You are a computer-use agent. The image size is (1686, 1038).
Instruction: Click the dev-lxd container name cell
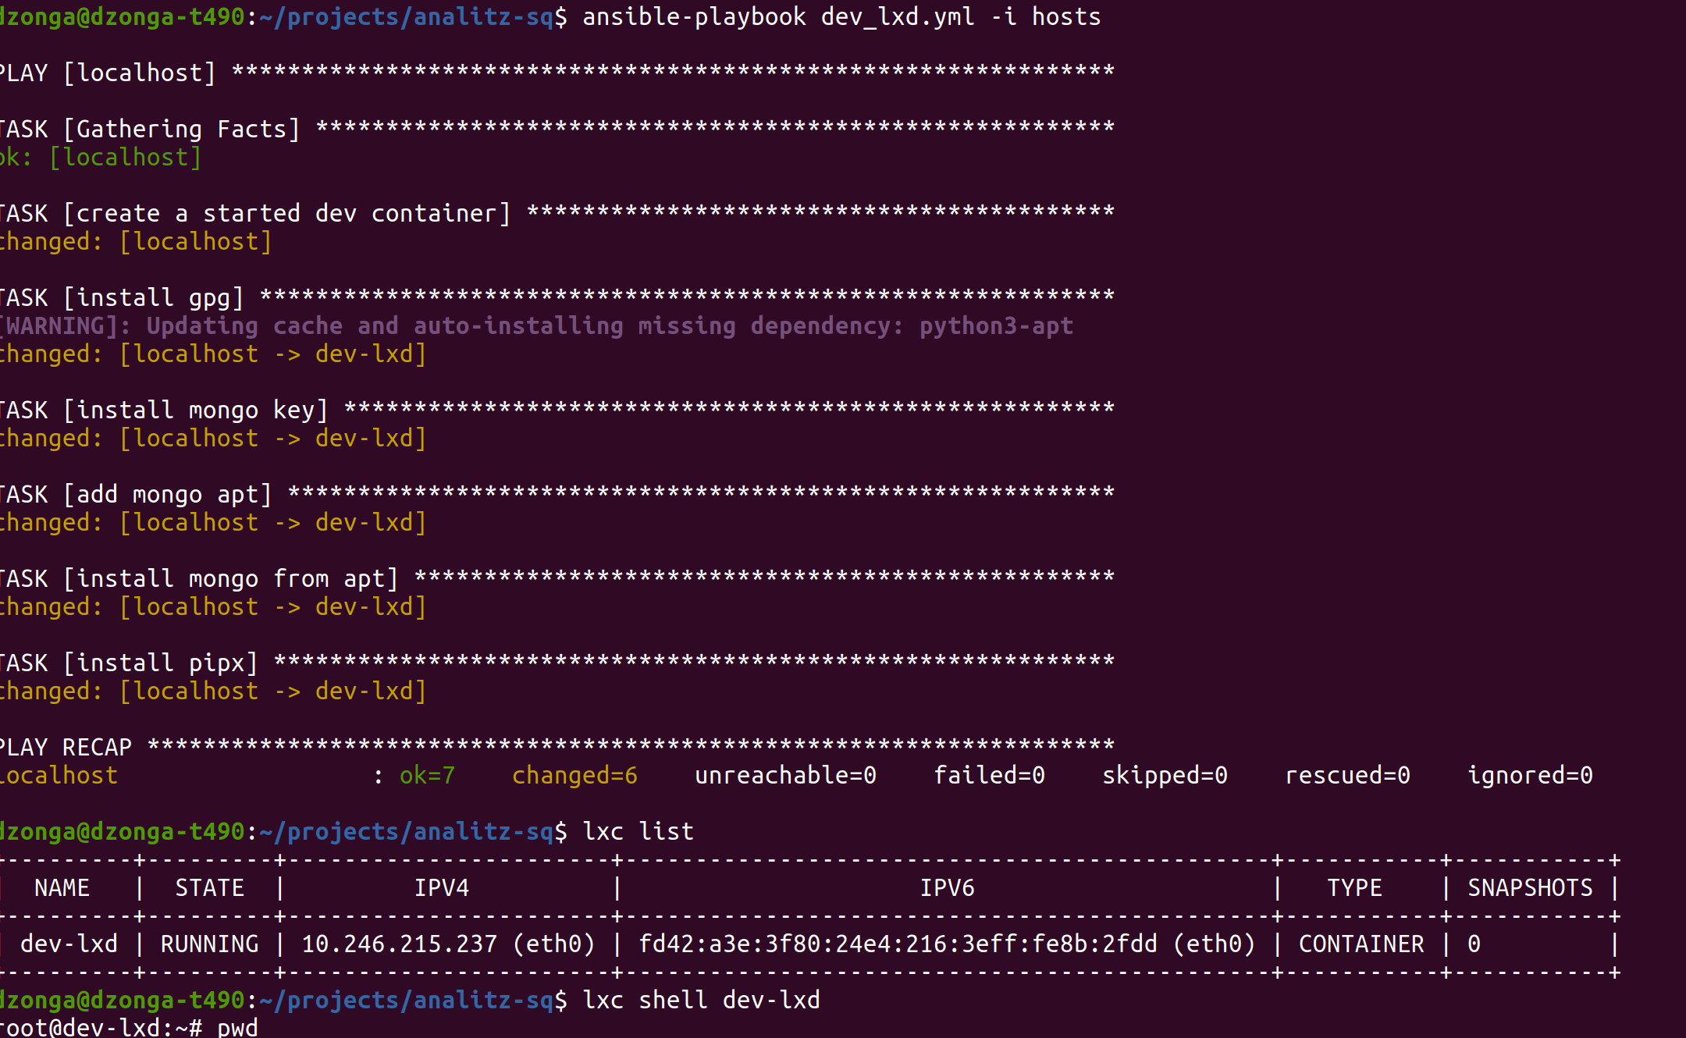click(69, 944)
